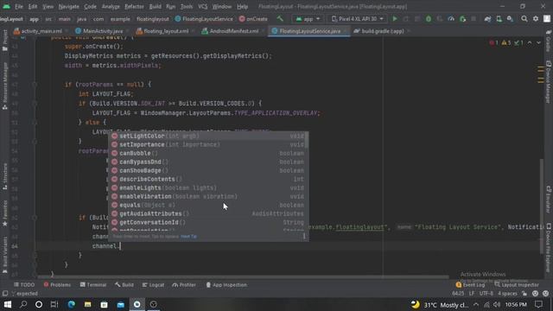Open the Layout Inspector
Screen dimensions: 553x311
(x=517, y=285)
